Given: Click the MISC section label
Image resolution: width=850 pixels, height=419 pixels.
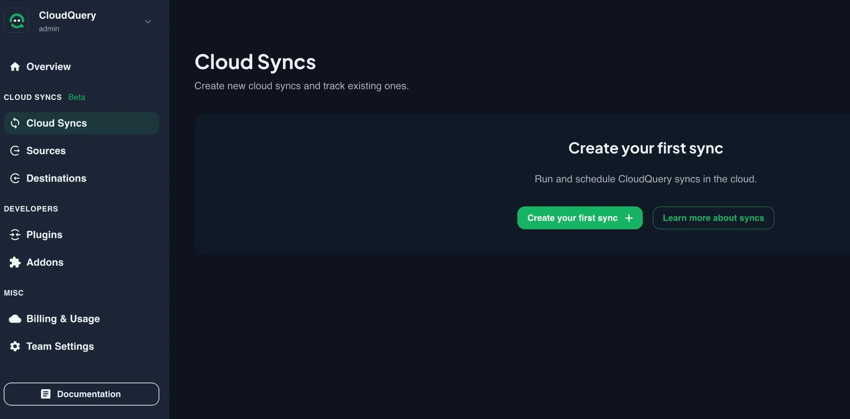Looking at the screenshot, I should click(14, 293).
